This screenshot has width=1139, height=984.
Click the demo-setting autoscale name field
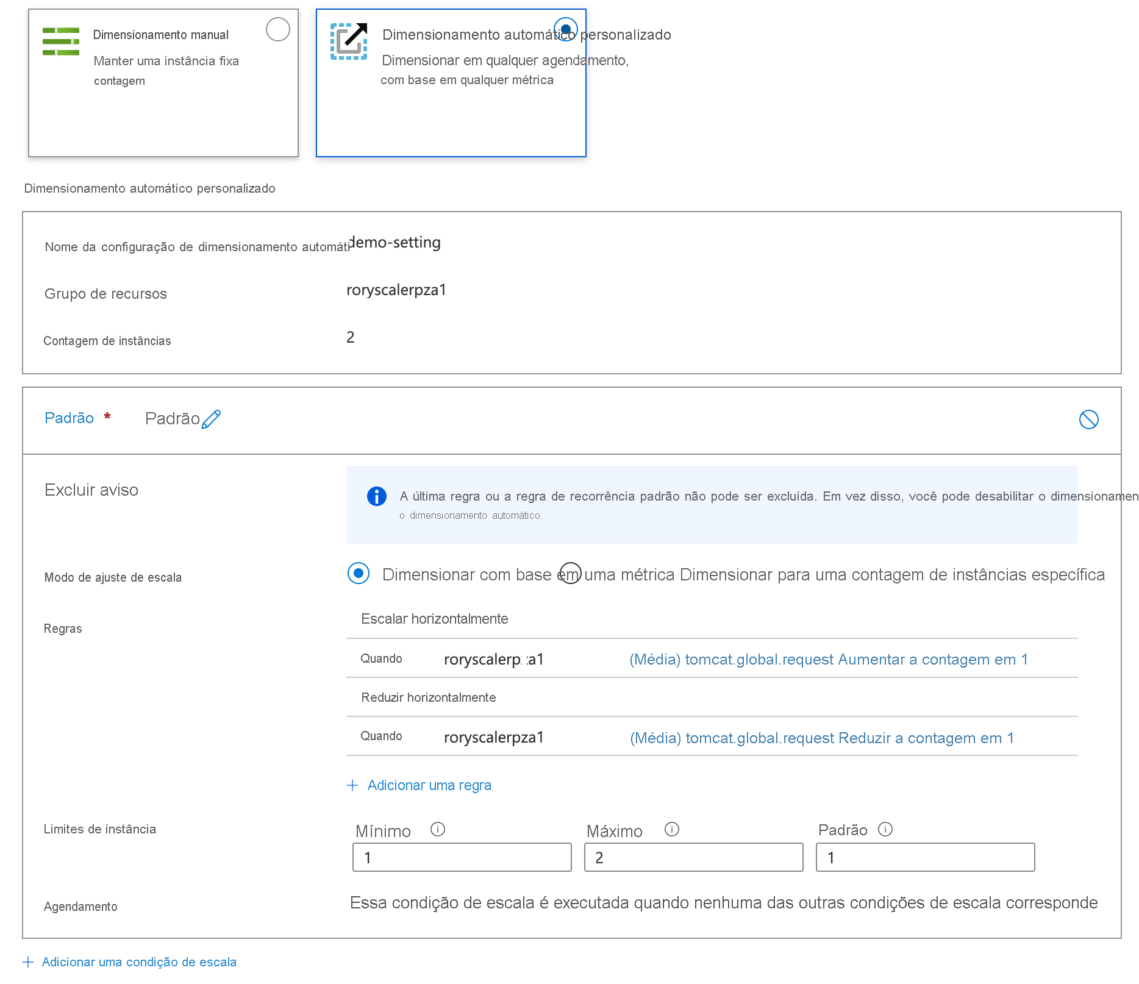[395, 243]
